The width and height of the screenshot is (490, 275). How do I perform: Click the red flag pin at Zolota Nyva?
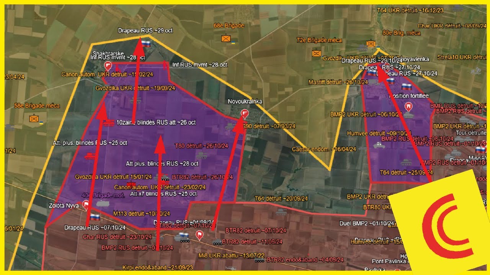coord(87,205)
